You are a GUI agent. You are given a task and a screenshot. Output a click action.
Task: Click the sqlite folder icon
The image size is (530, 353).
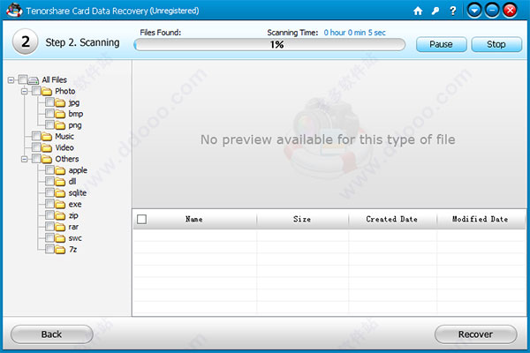(x=60, y=193)
